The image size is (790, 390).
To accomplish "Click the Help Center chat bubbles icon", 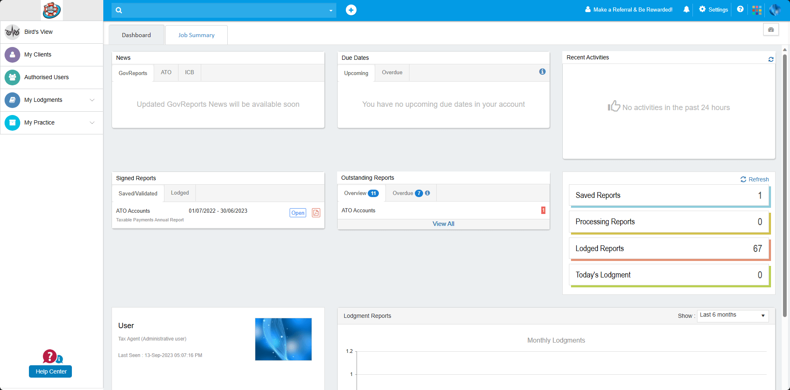I will (52, 357).
